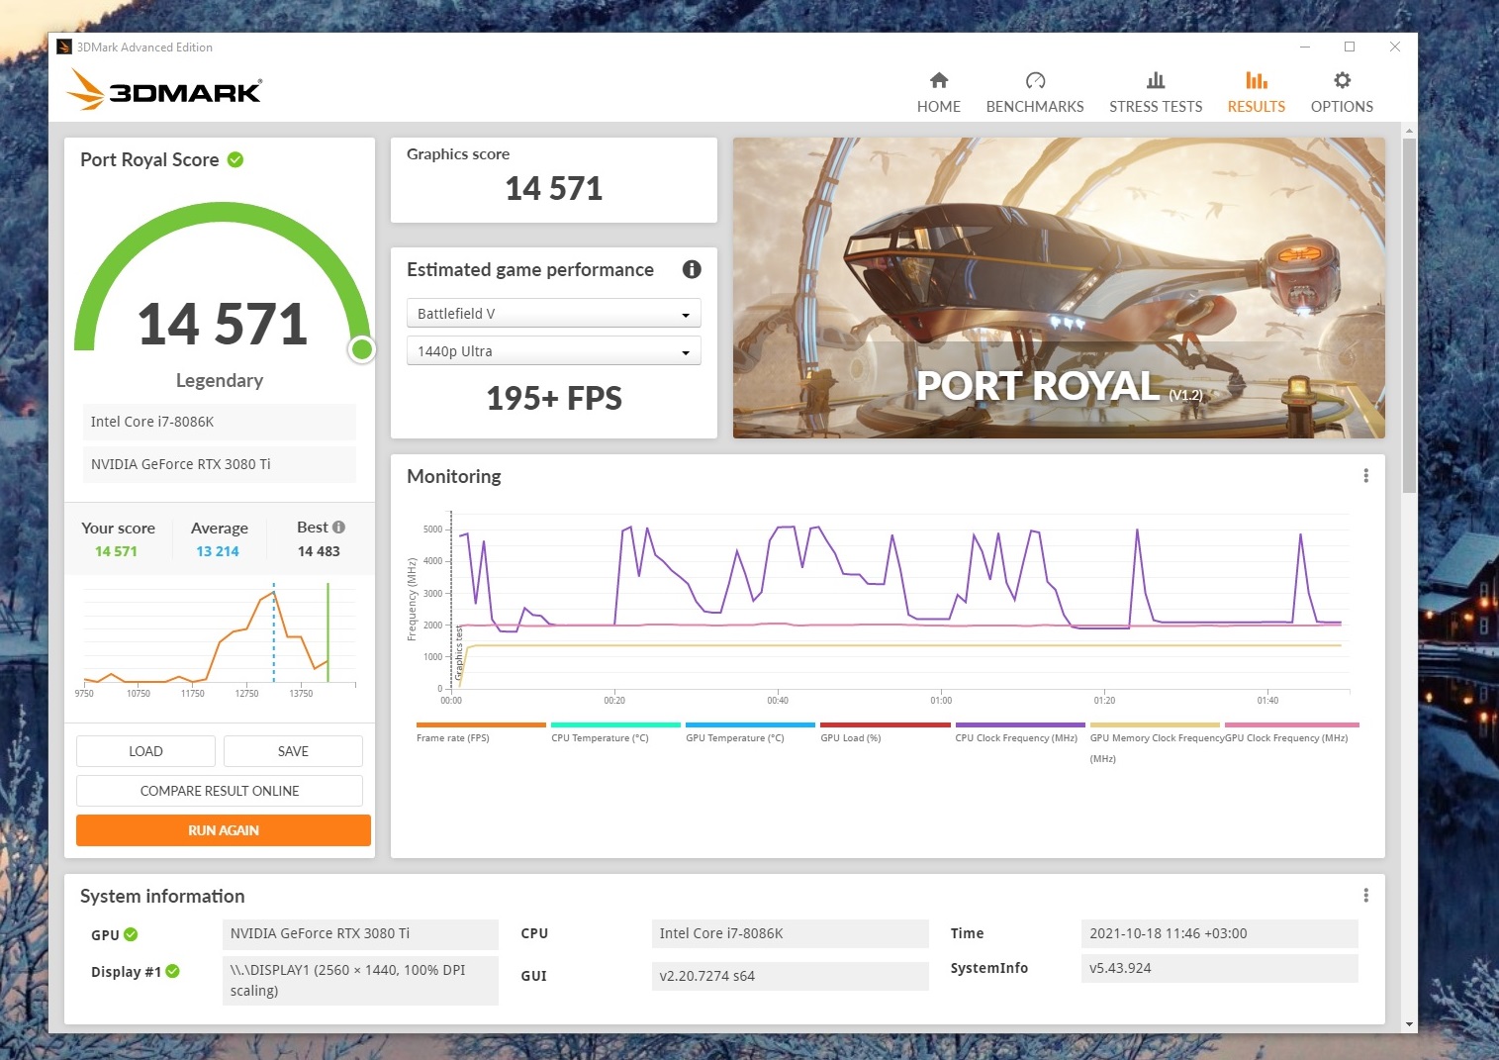The height and width of the screenshot is (1060, 1499).
Task: Open the OPTIONS tab label
Action: (x=1342, y=107)
